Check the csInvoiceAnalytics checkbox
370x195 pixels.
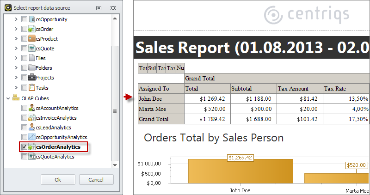coord(24,118)
